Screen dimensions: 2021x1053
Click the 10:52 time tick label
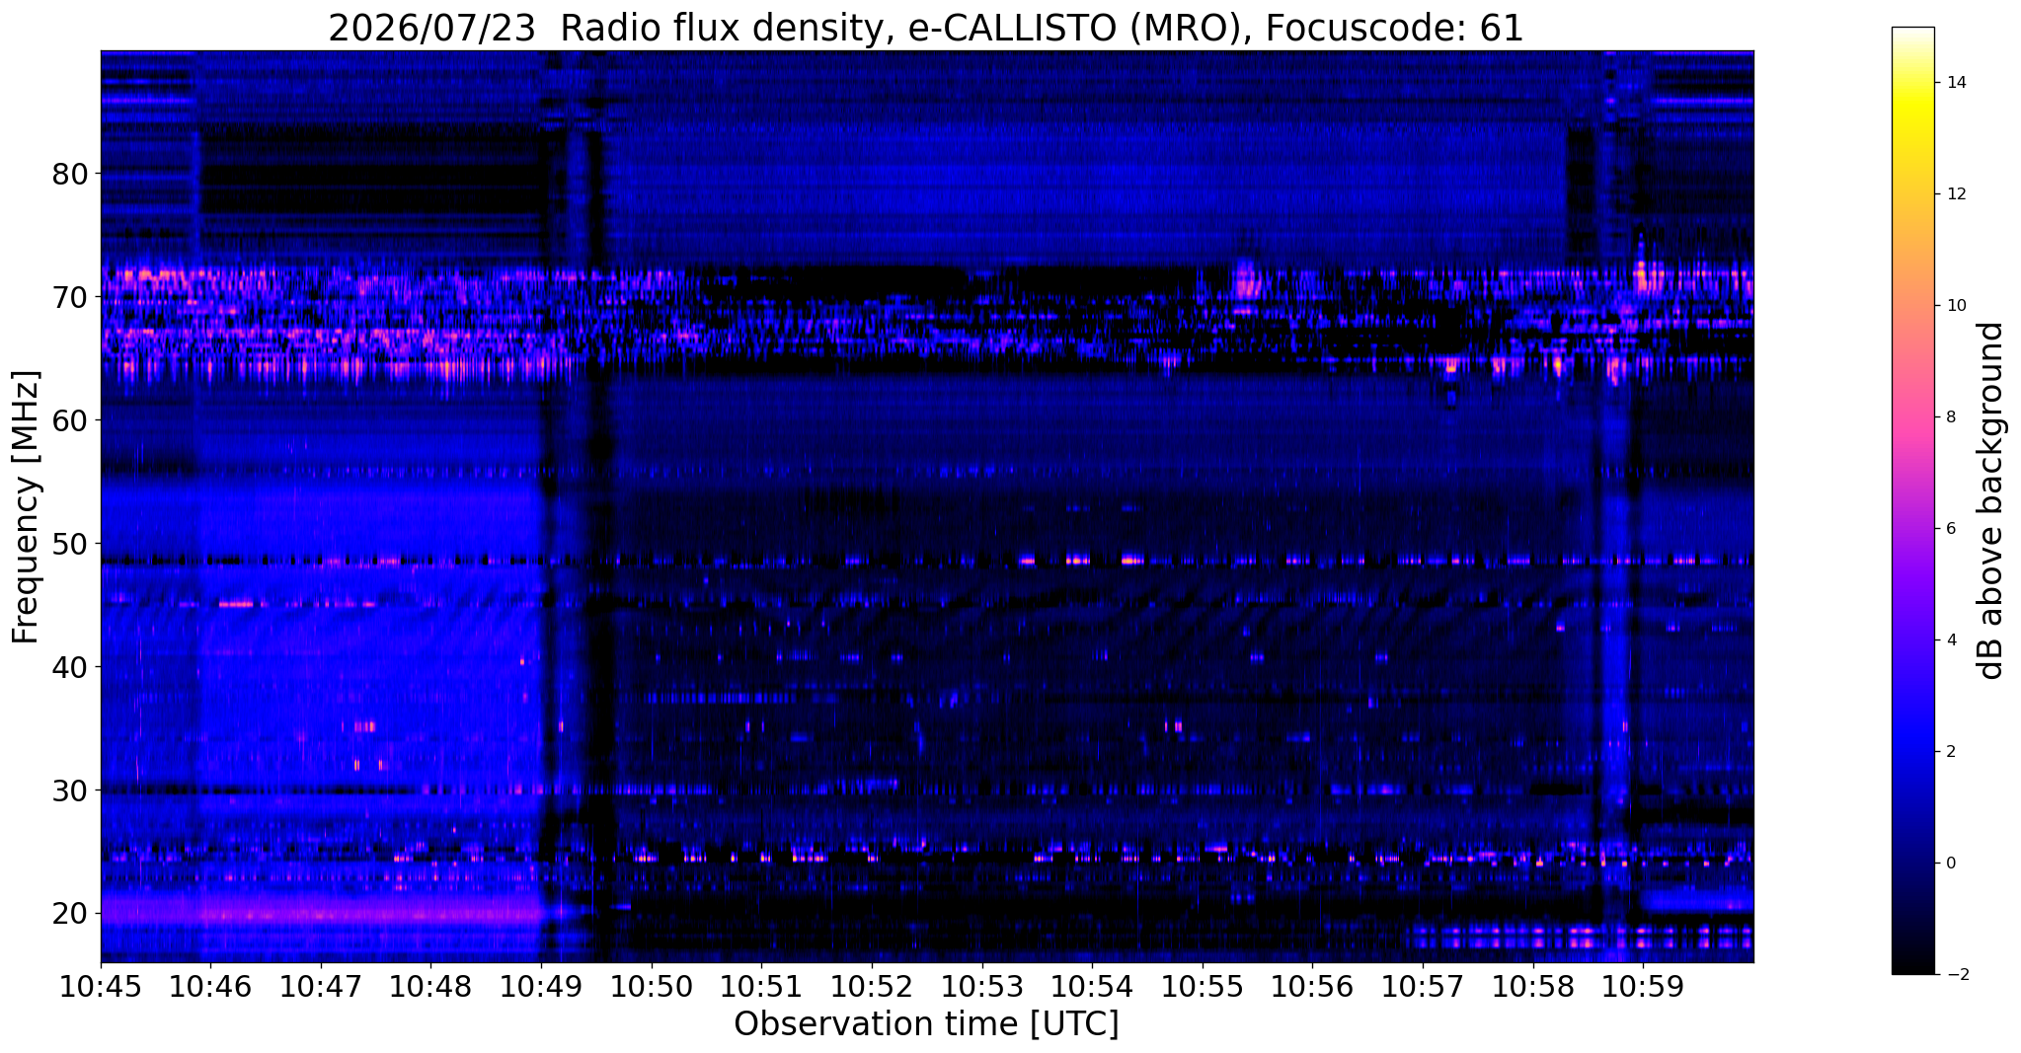click(x=872, y=987)
